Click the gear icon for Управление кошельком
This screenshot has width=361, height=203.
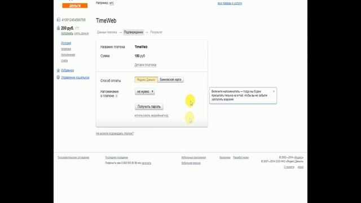(58, 77)
